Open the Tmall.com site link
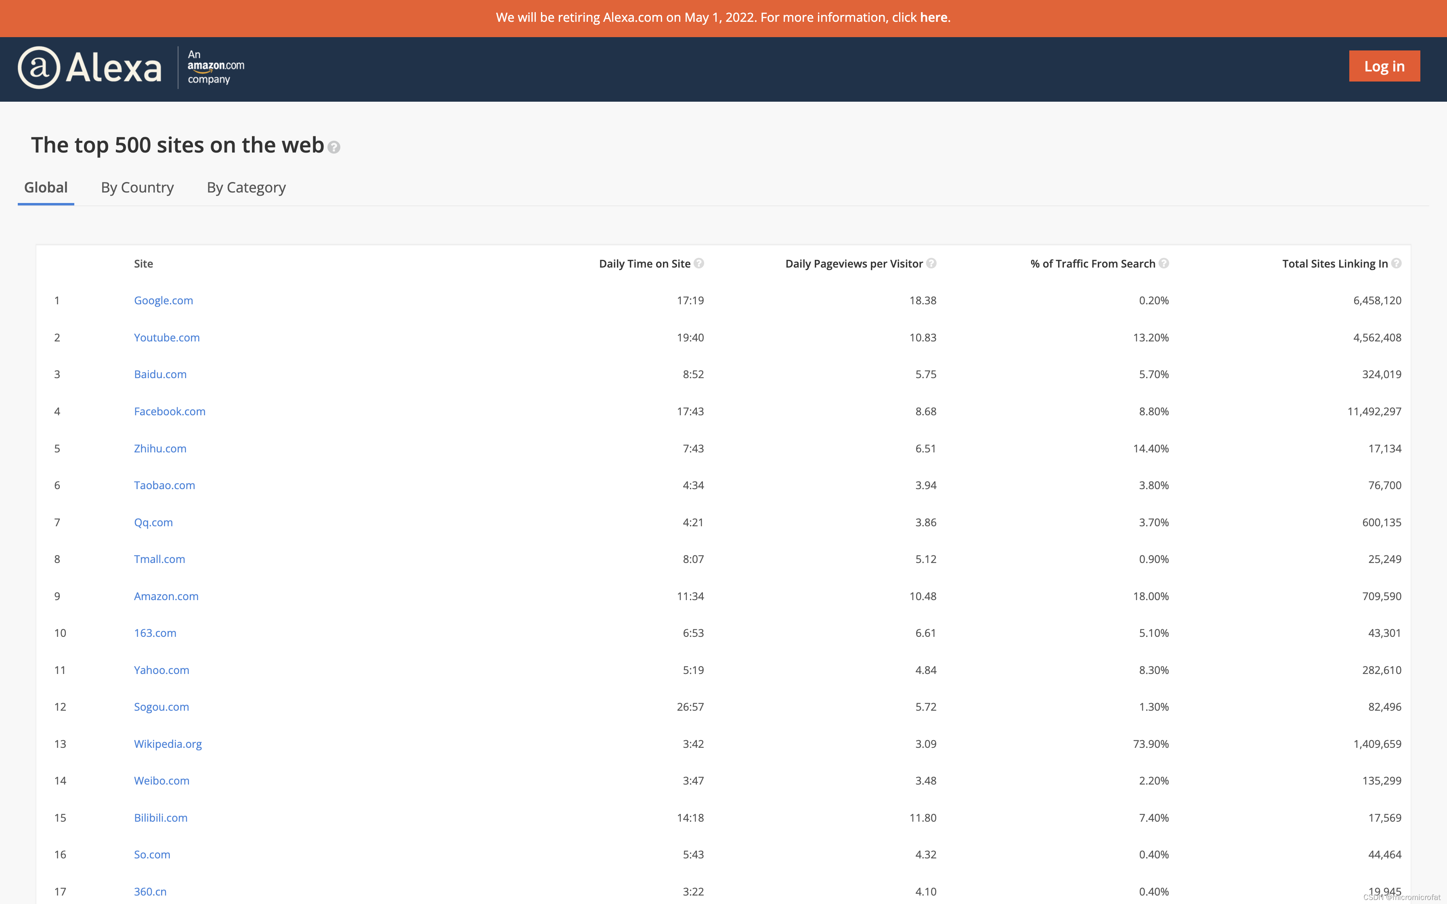The height and width of the screenshot is (904, 1447). pos(159,559)
